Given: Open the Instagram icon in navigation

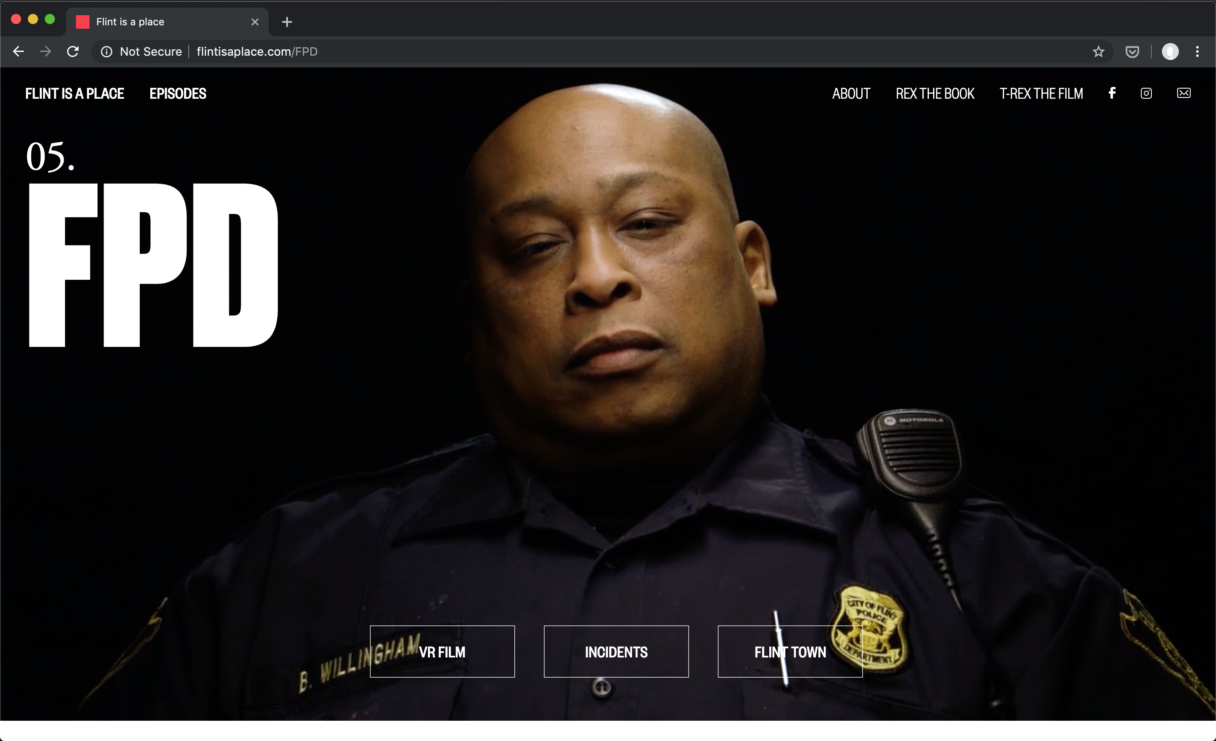Looking at the screenshot, I should coord(1146,93).
